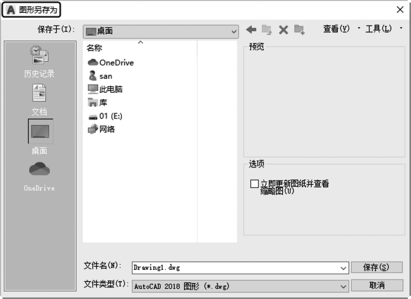Open the OneDrive sidebar location
This screenshot has width=411, height=299.
[x=39, y=176]
